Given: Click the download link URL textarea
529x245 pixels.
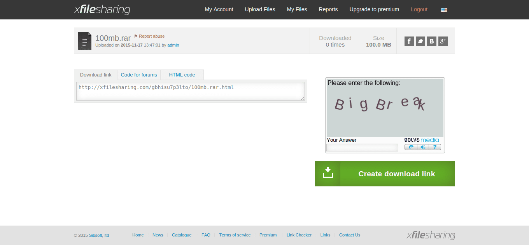Looking at the screenshot, I should tap(191, 91).
